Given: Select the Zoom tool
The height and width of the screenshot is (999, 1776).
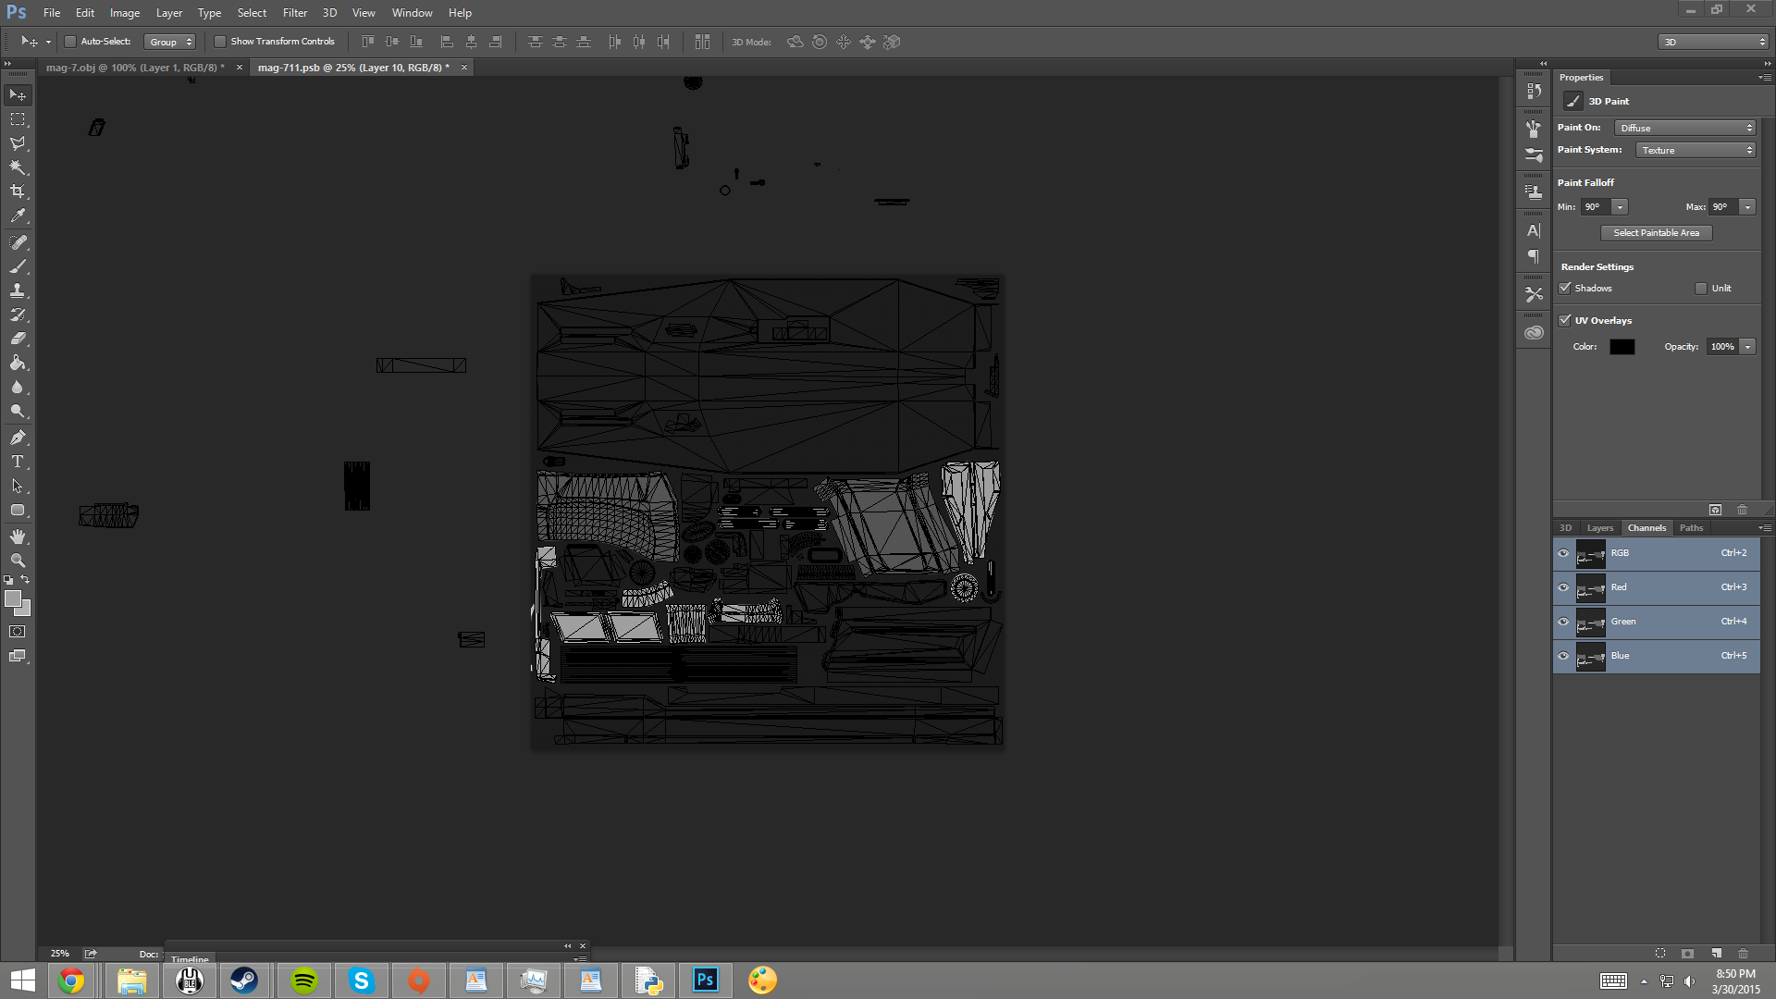Looking at the screenshot, I should pos(18,561).
